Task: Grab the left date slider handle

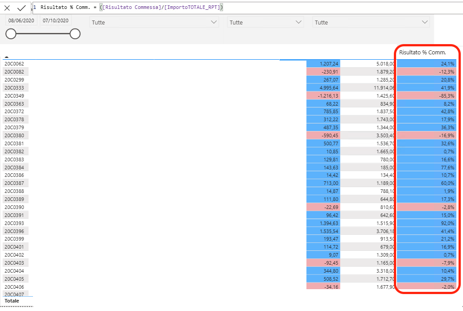Action: (11, 34)
